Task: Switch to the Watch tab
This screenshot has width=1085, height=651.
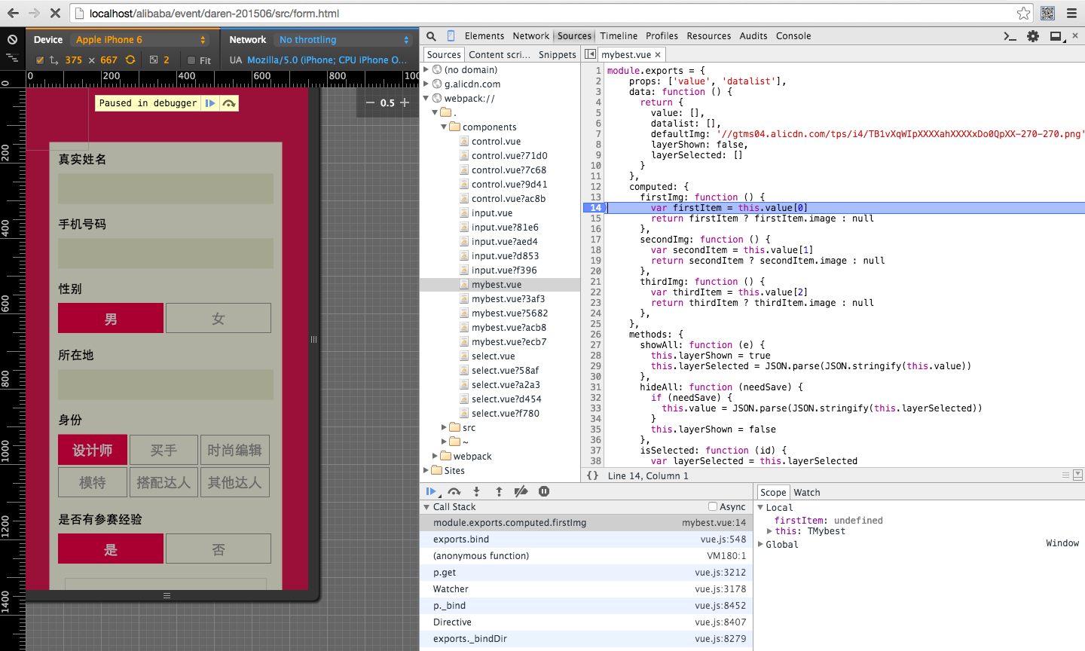Action: (x=806, y=492)
